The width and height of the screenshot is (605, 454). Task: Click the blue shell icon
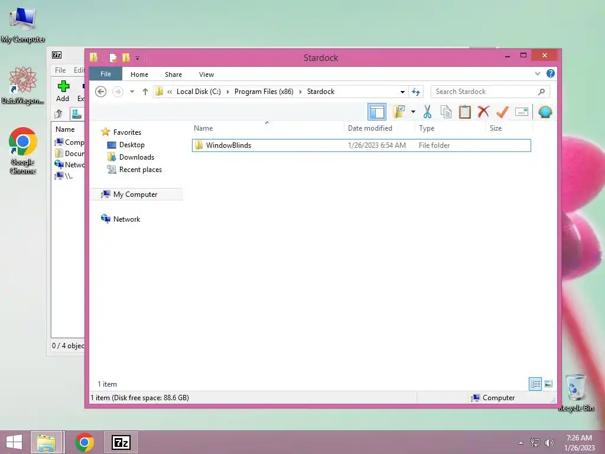pyautogui.click(x=545, y=112)
